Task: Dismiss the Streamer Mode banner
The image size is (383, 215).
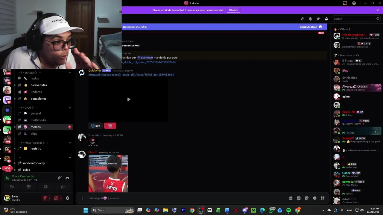Action: (378, 10)
